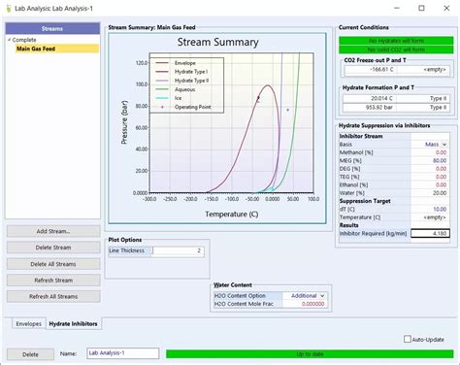460x365 pixels.
Task: Click the Line Thickness value field
Action: [x=178, y=250]
